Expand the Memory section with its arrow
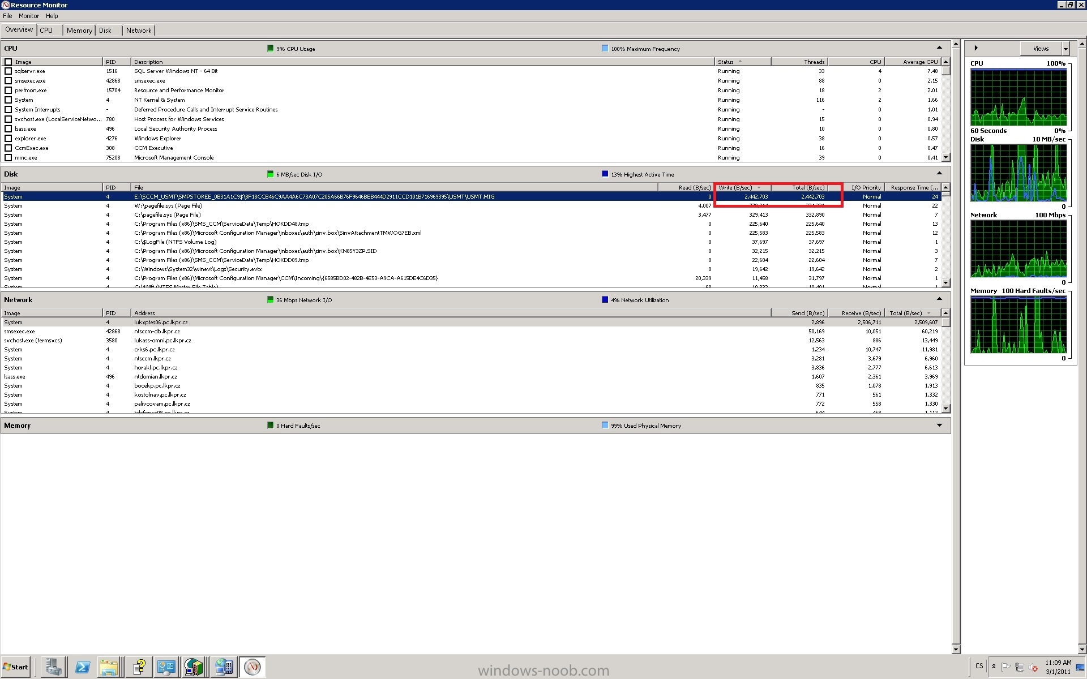This screenshot has height=679, width=1087. 939,426
